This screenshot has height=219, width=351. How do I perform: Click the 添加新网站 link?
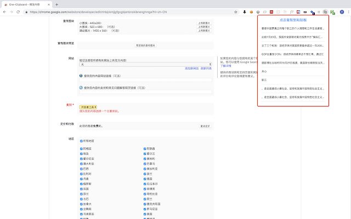point(191,68)
